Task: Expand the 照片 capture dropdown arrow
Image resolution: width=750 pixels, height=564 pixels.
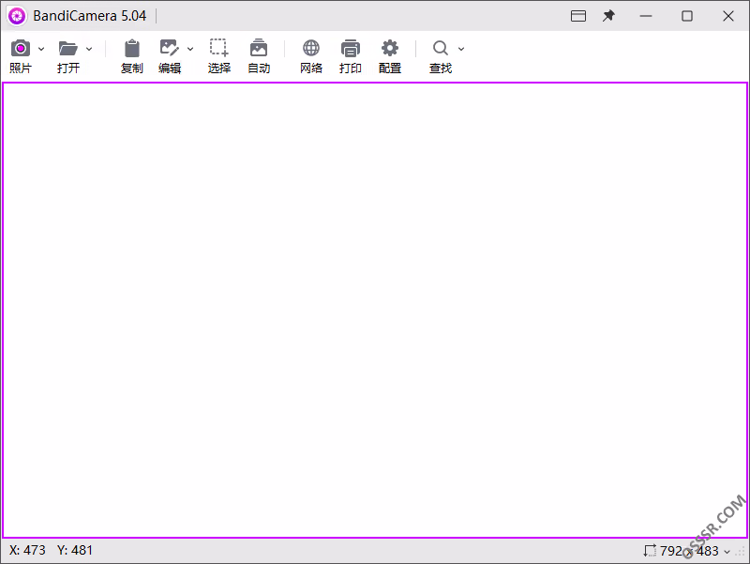Action: pos(41,49)
